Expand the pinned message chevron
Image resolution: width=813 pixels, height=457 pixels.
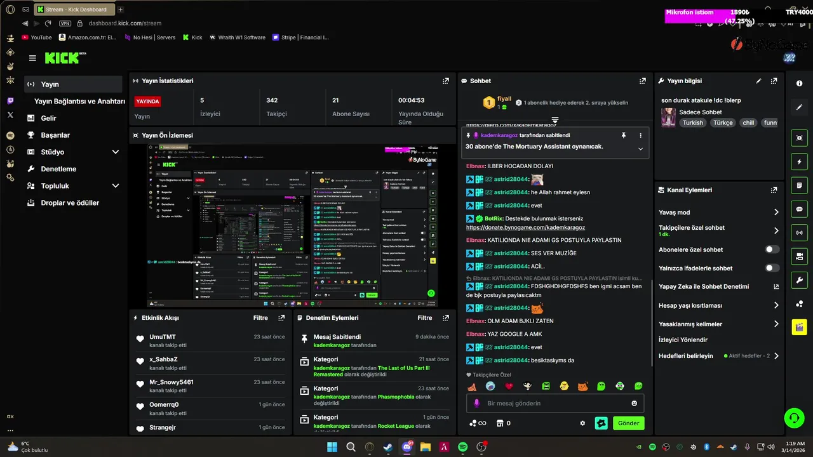(640, 149)
